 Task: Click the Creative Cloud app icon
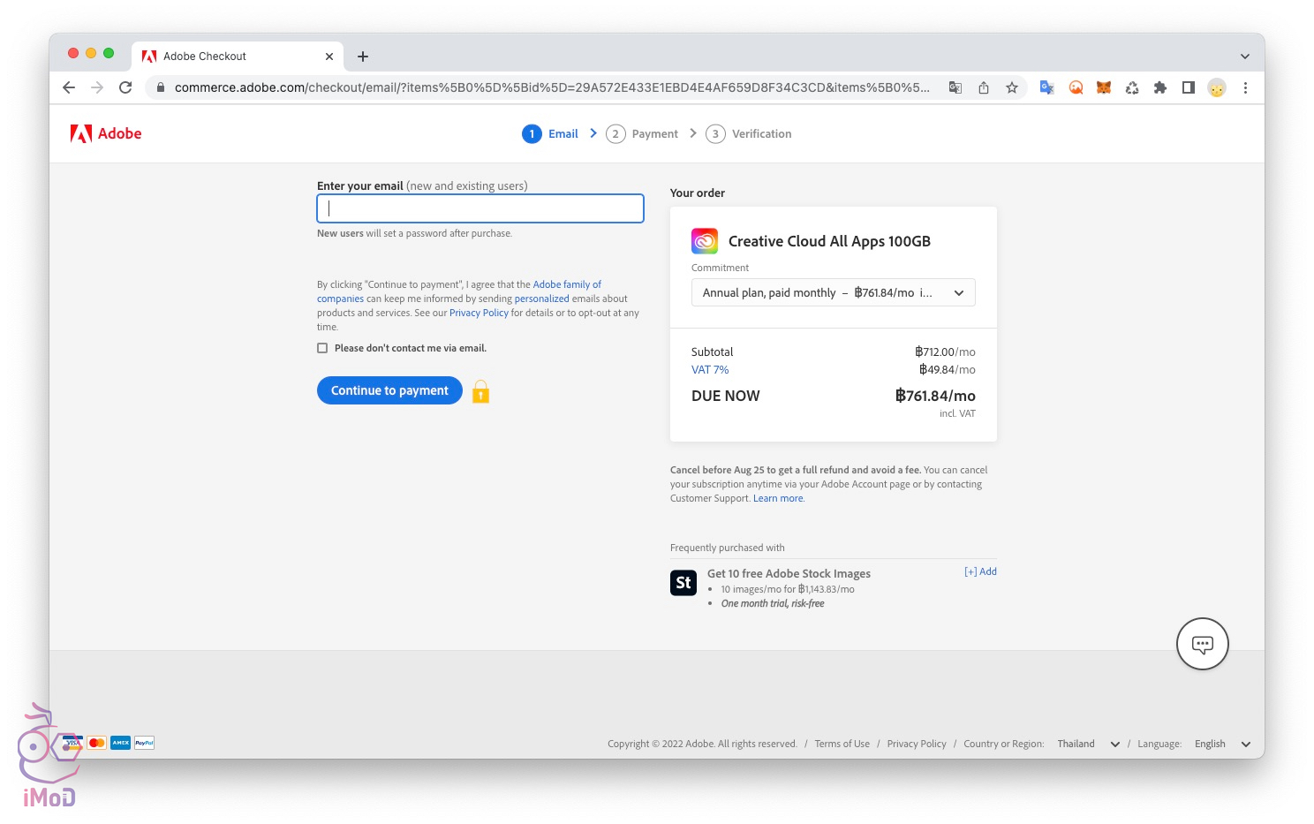[704, 241]
